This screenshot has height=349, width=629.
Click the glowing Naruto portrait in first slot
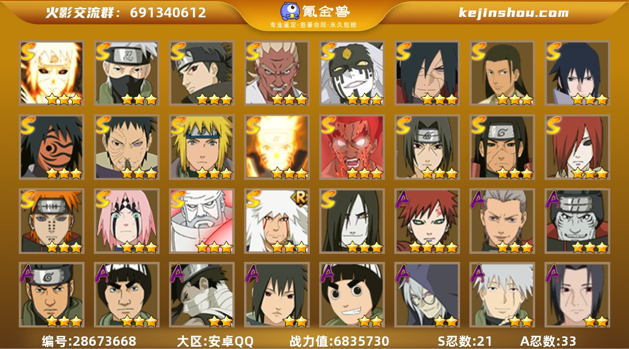click(x=52, y=73)
